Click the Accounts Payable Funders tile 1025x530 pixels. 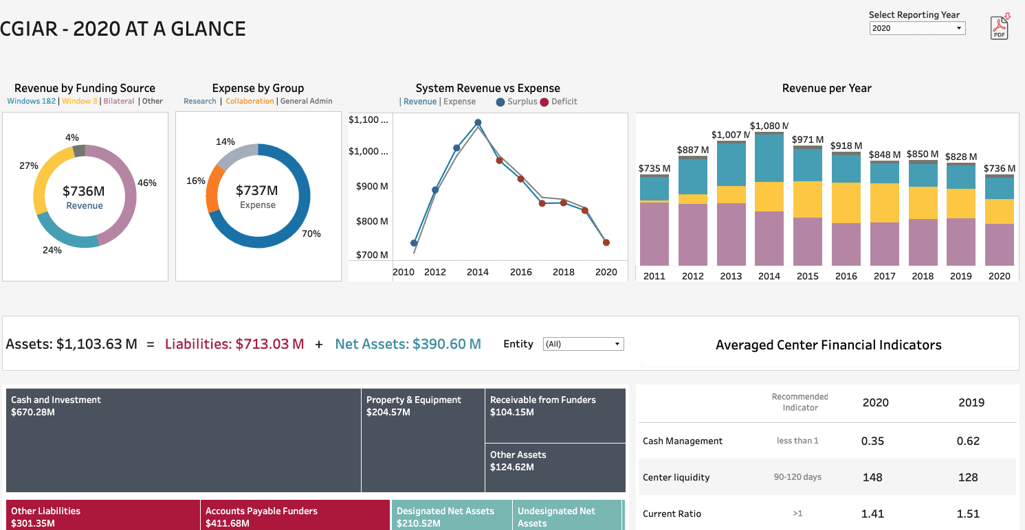point(296,516)
